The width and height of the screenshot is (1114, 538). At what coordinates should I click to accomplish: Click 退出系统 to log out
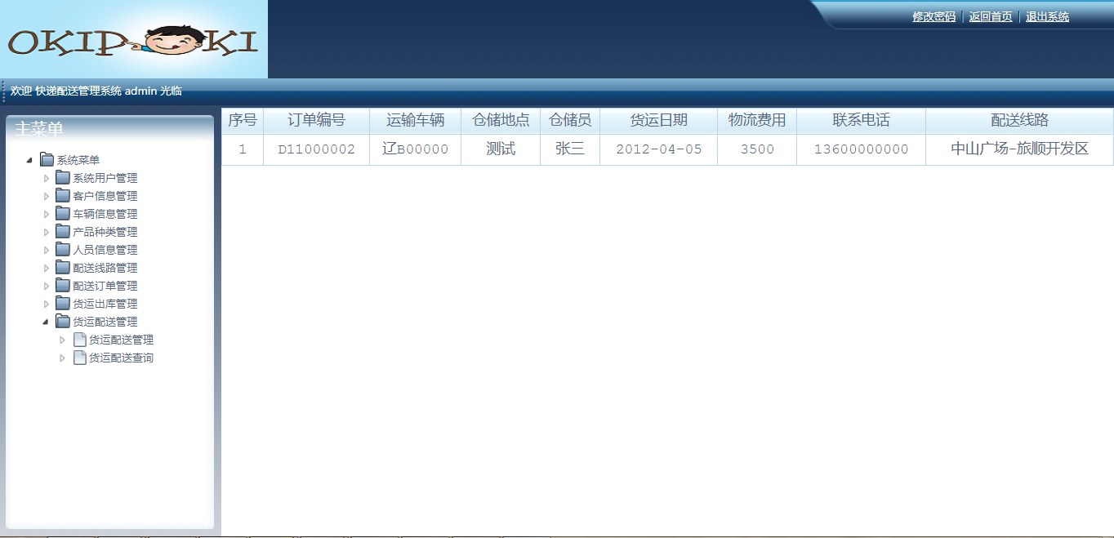pos(1047,16)
